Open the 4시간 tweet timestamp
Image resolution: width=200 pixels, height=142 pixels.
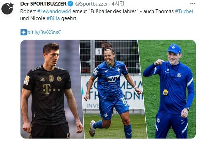click(118, 4)
